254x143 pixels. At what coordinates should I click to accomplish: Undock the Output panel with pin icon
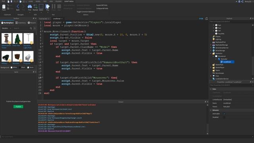click(206, 102)
